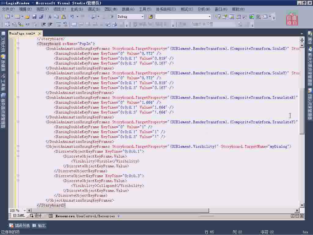313x235 pixels.
Task: Click the editor scroll down arrow
Action: [302, 205]
